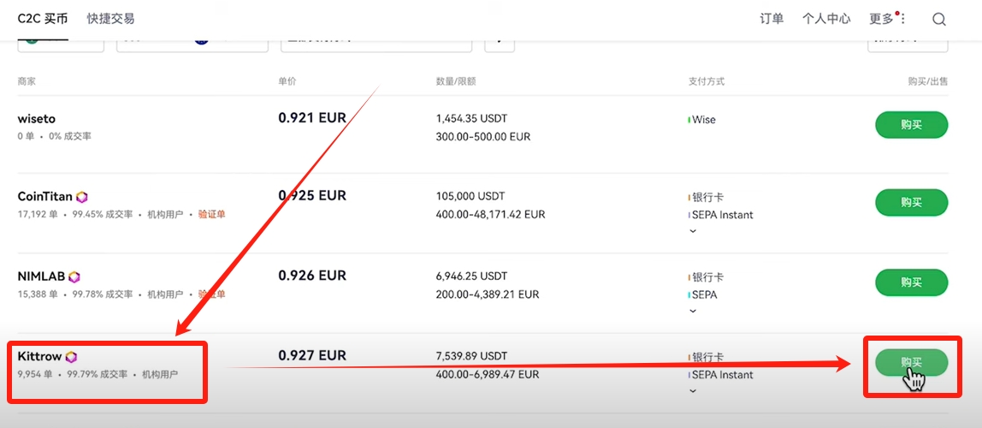
Task: Expand CoinTitan's payment methods chevron
Action: (x=693, y=230)
